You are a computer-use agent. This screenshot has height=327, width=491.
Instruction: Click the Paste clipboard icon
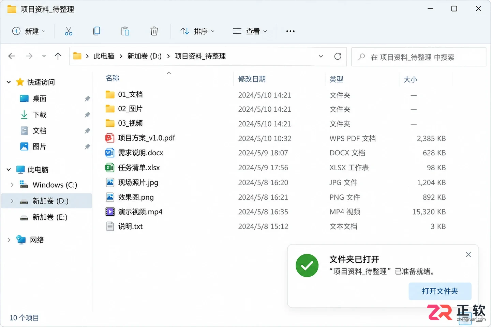125,31
